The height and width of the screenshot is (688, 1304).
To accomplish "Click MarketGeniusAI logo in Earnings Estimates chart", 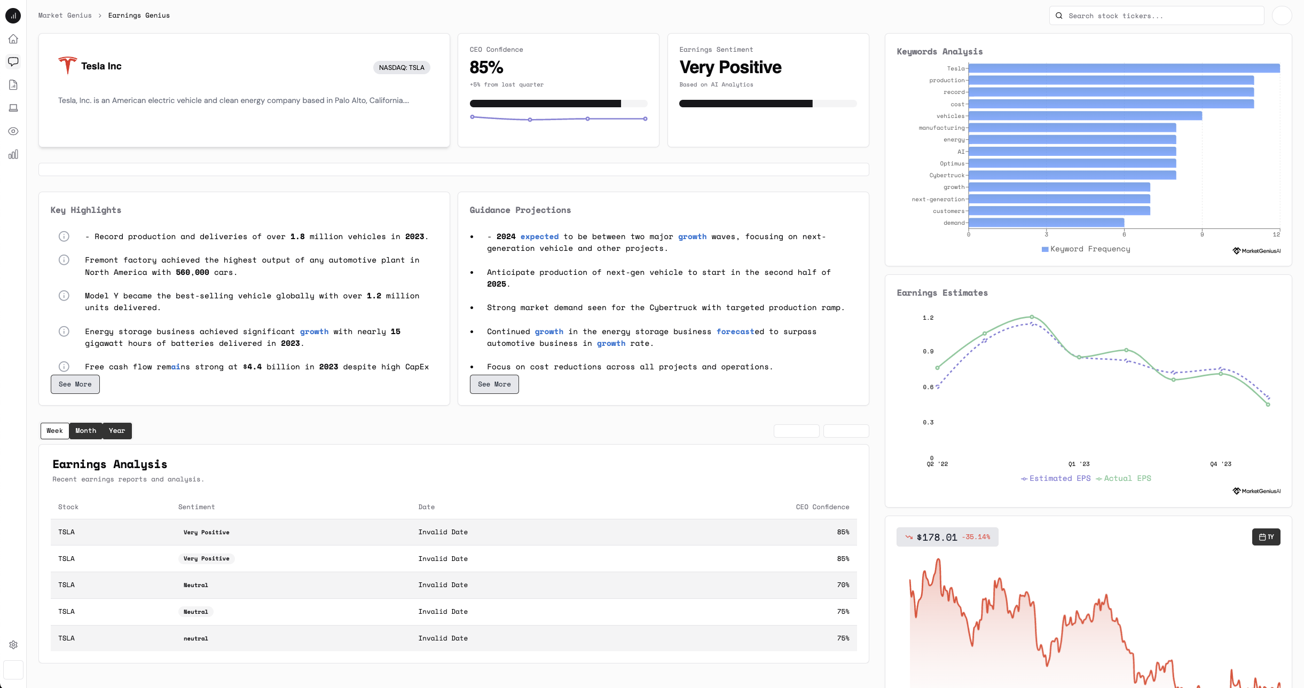I will click(1256, 491).
